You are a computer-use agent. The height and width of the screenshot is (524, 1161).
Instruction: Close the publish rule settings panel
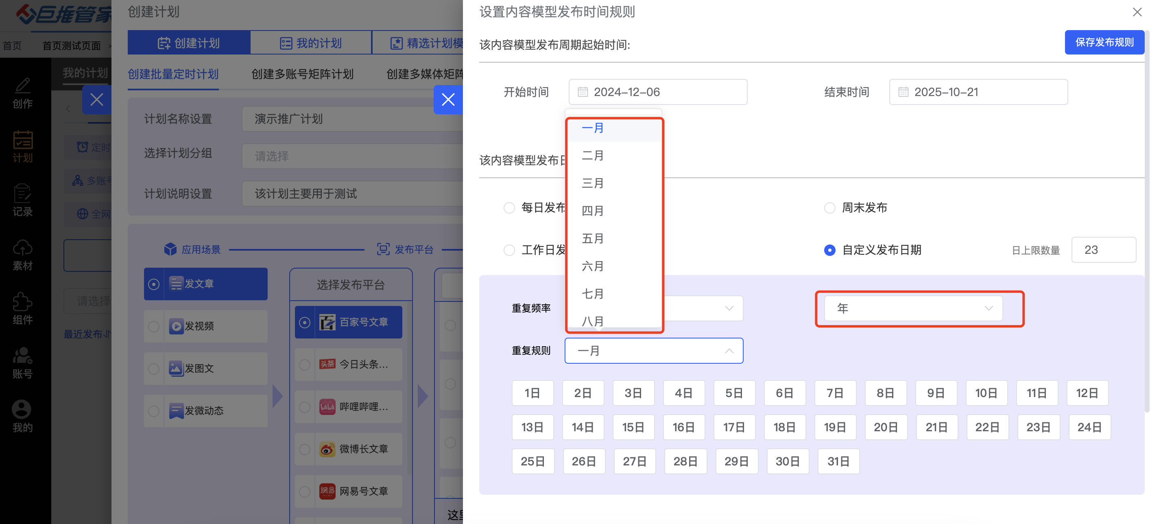coord(1137,12)
